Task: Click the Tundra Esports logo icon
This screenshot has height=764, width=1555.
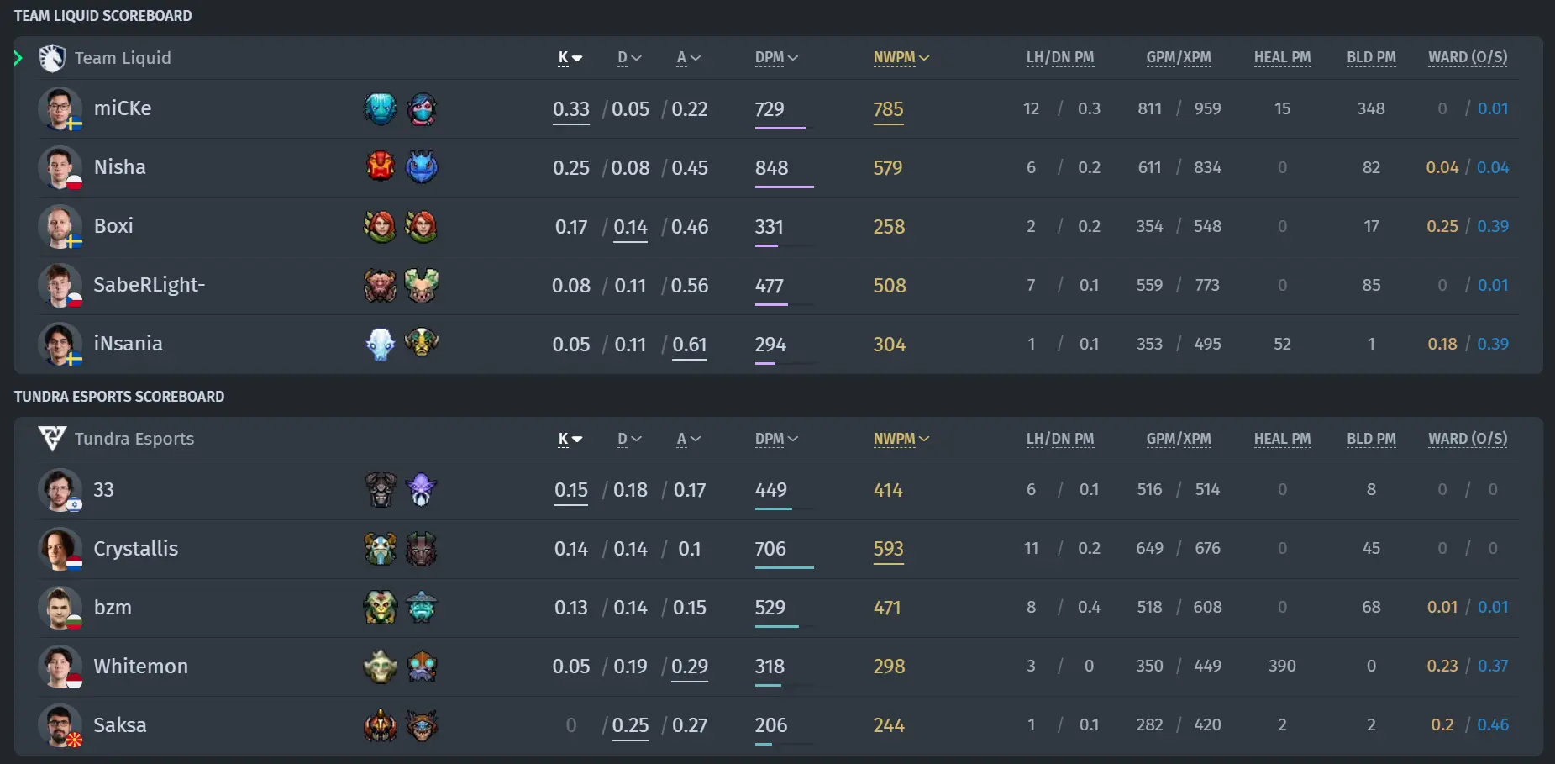Action: pos(52,439)
